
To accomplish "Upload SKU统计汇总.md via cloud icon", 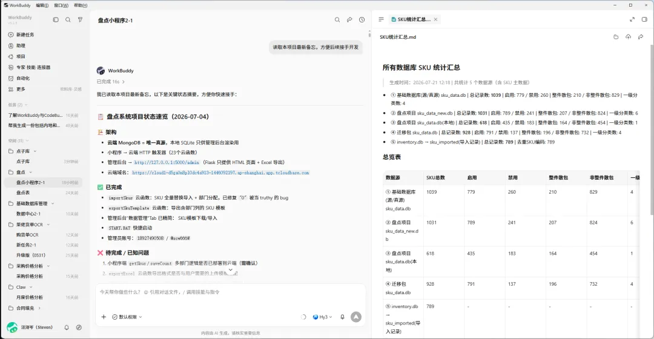I will click(x=628, y=37).
